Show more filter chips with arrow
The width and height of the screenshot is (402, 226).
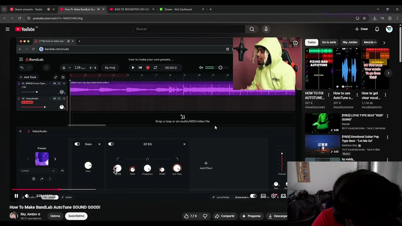(384, 43)
